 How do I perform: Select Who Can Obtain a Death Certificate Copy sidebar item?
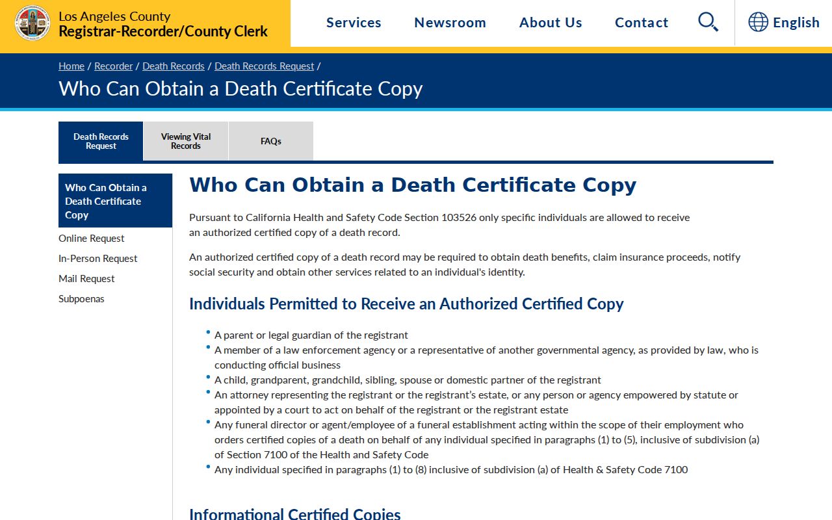tap(115, 201)
